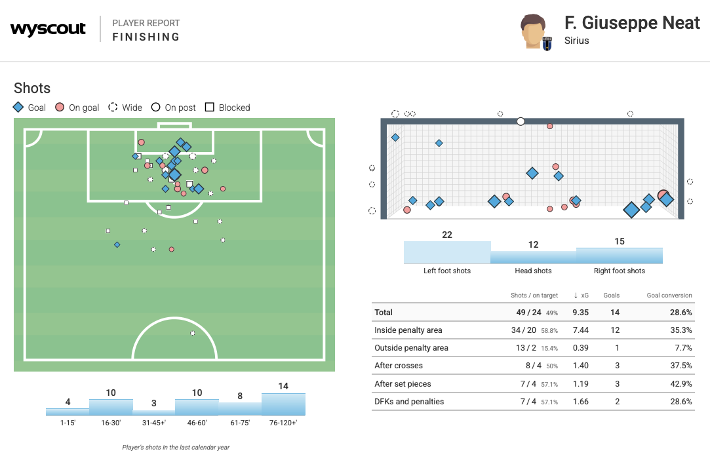Click the Goal conversion column header

(669, 296)
